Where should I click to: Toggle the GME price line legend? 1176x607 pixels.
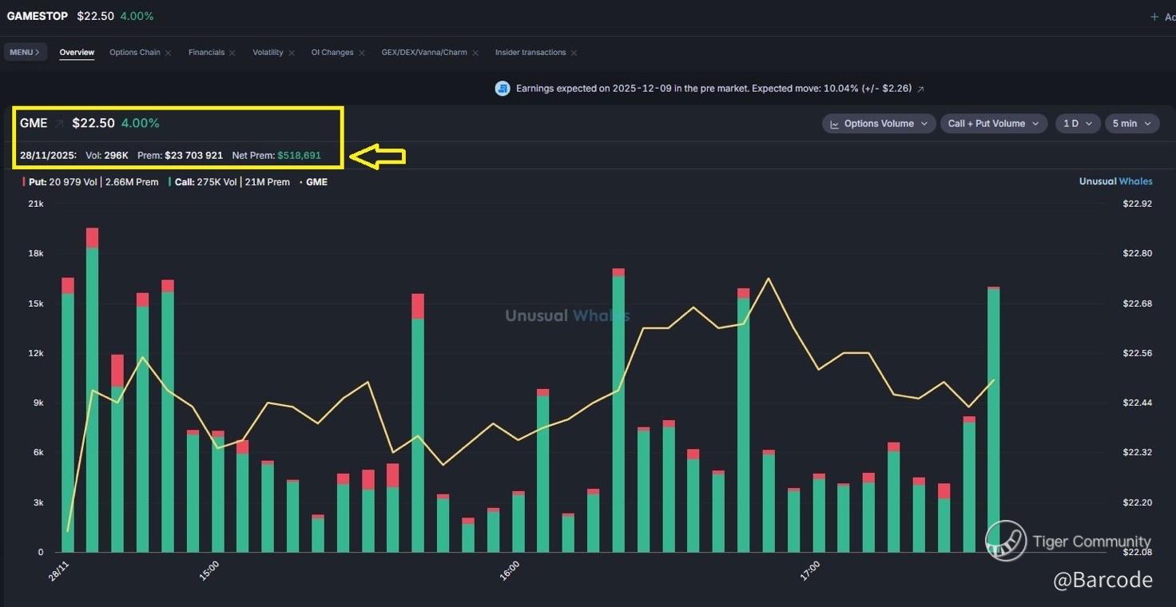pyautogui.click(x=313, y=182)
